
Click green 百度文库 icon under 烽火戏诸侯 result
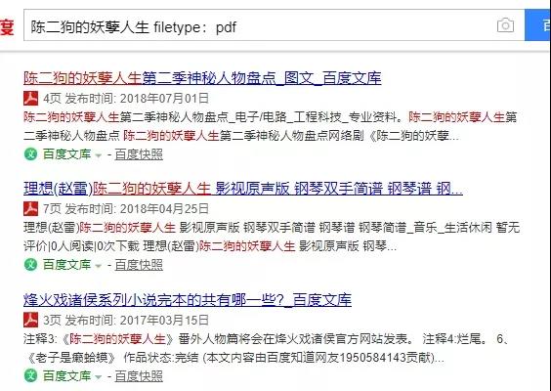[x=30, y=375]
